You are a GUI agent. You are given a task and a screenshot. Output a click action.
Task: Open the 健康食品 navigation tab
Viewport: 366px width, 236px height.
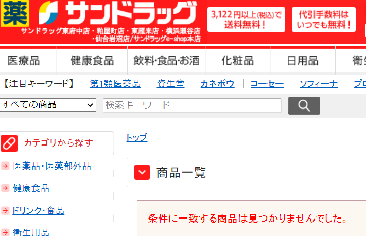[92, 61]
